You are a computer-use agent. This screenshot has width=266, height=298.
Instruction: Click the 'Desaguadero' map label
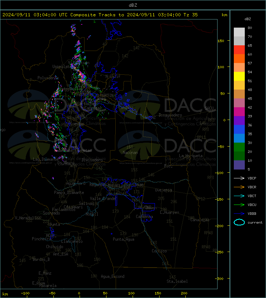(170, 115)
